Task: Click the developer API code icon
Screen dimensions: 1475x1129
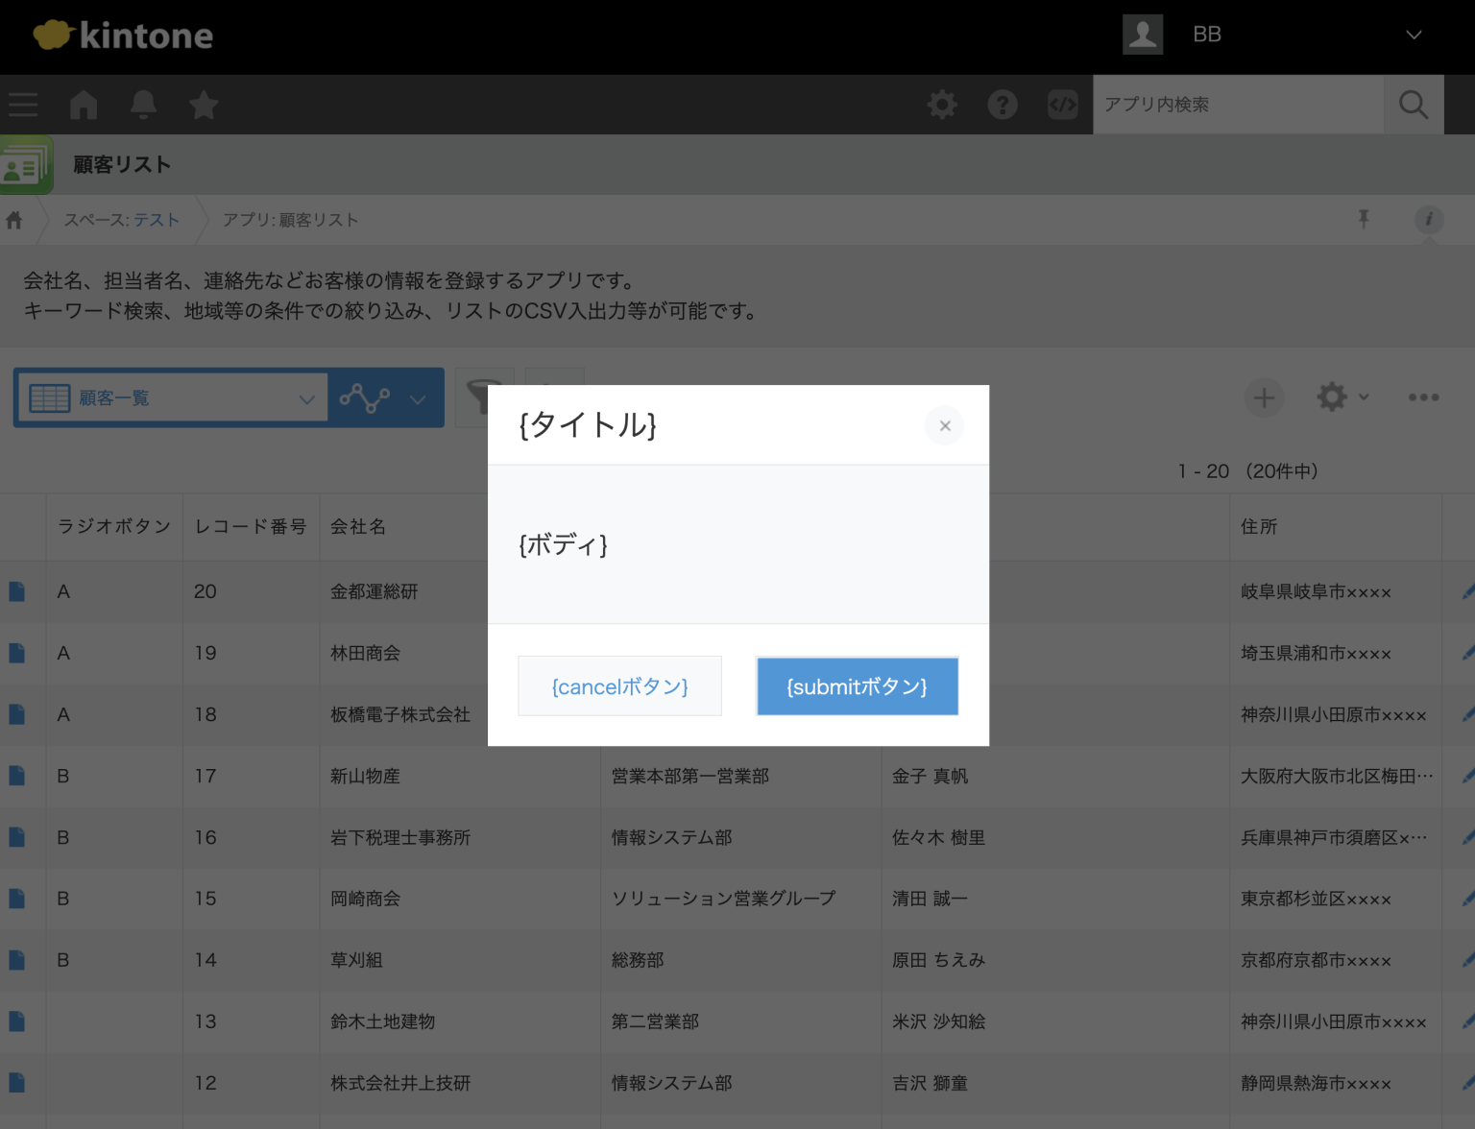Action: pyautogui.click(x=1062, y=105)
